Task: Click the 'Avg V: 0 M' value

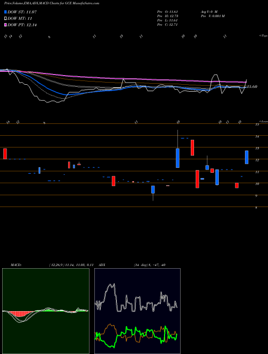Action: click(x=209, y=11)
